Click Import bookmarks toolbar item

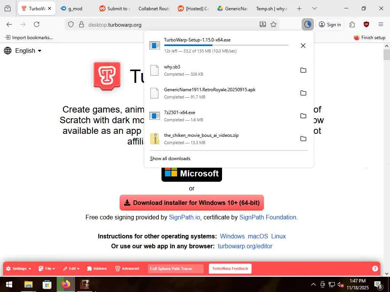pos(29,38)
